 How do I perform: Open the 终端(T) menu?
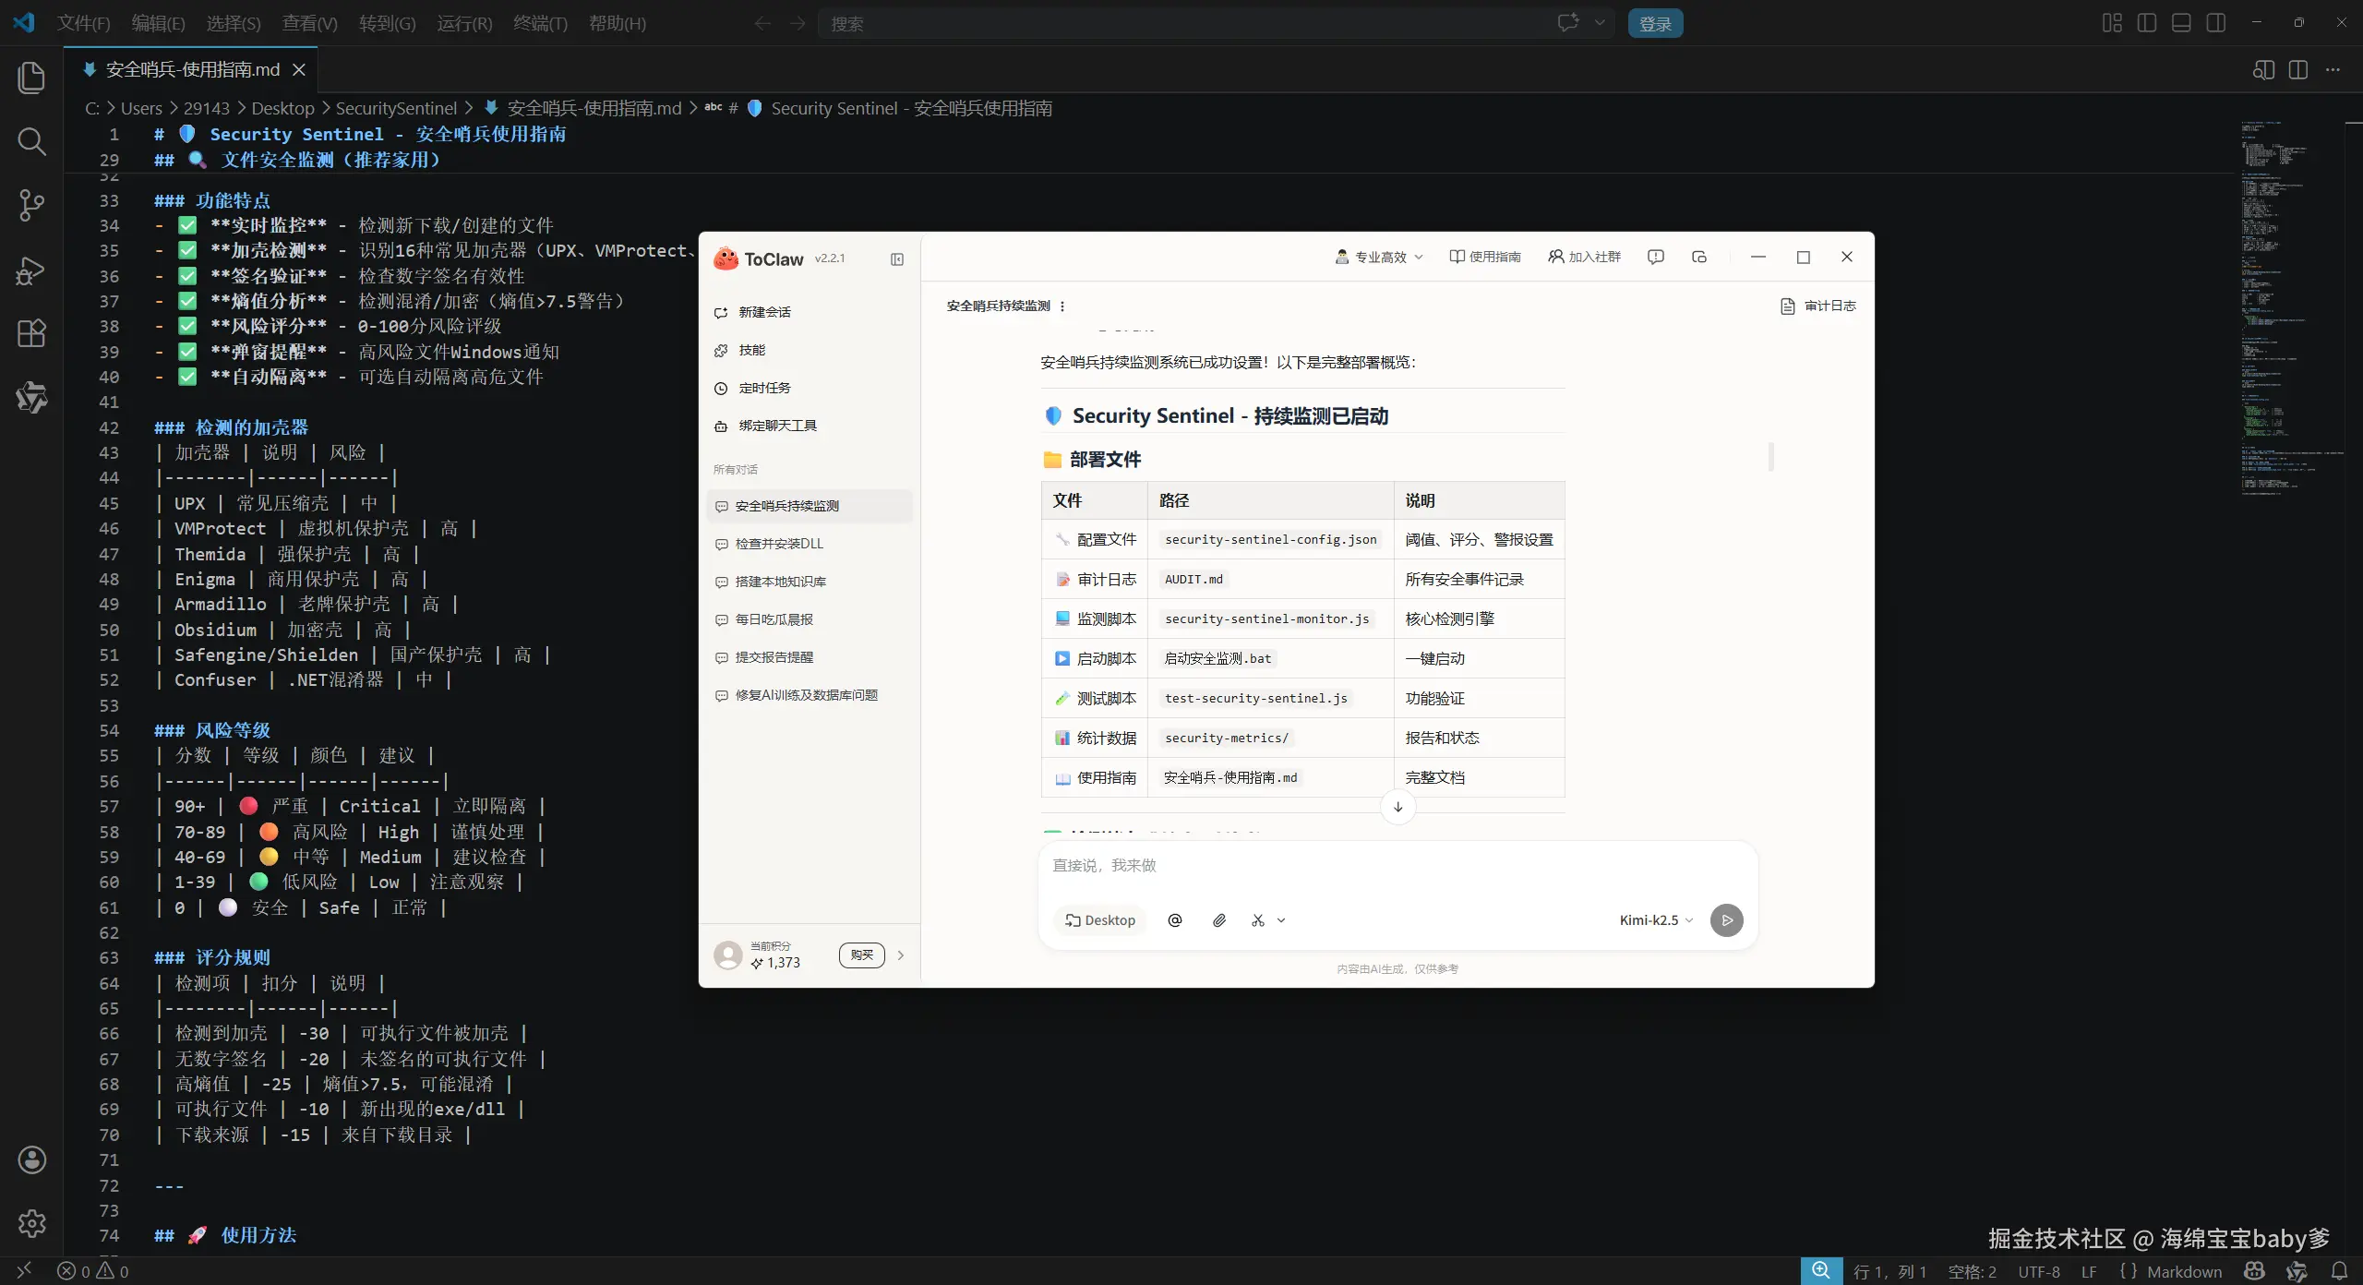[540, 23]
